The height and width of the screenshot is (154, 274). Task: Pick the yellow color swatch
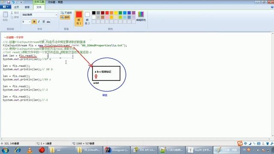[x=116, y=13]
